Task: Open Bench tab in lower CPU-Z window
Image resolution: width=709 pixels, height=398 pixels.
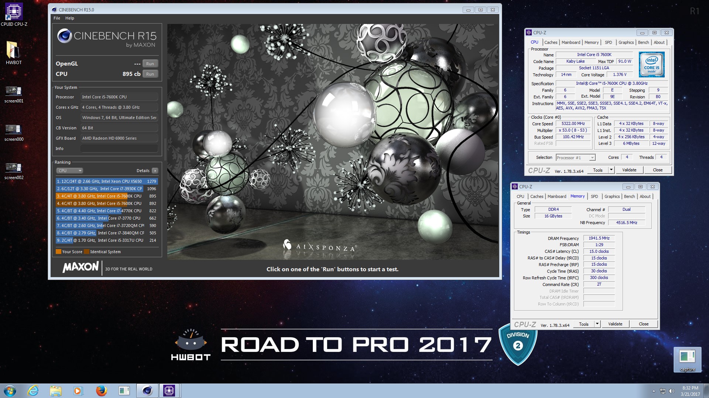Action: pyautogui.click(x=629, y=196)
